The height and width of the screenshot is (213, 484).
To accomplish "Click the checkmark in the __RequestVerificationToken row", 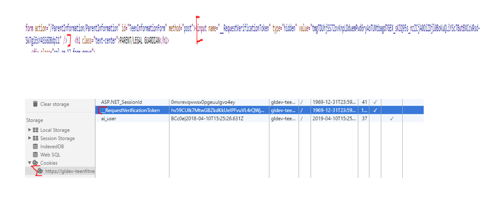I will 375,110.
